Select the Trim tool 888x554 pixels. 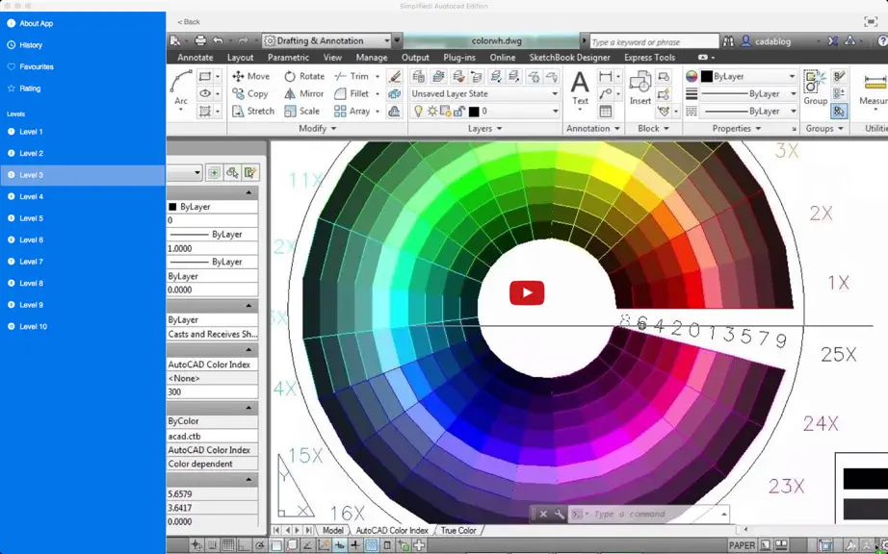352,76
